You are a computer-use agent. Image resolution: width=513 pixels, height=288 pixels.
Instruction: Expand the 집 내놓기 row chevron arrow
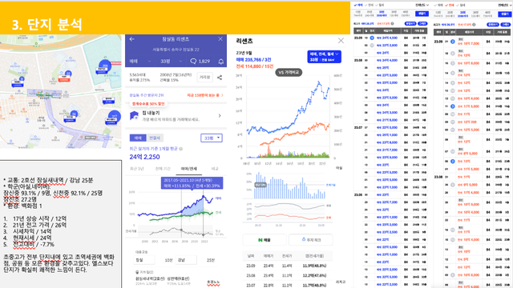click(x=220, y=115)
